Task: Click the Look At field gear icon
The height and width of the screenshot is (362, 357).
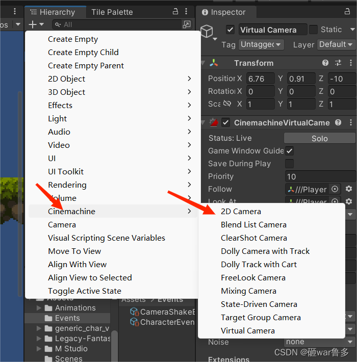Action: pyautogui.click(x=349, y=201)
